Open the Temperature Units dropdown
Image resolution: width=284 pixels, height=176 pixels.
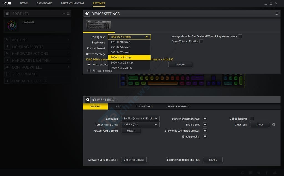tap(140, 125)
